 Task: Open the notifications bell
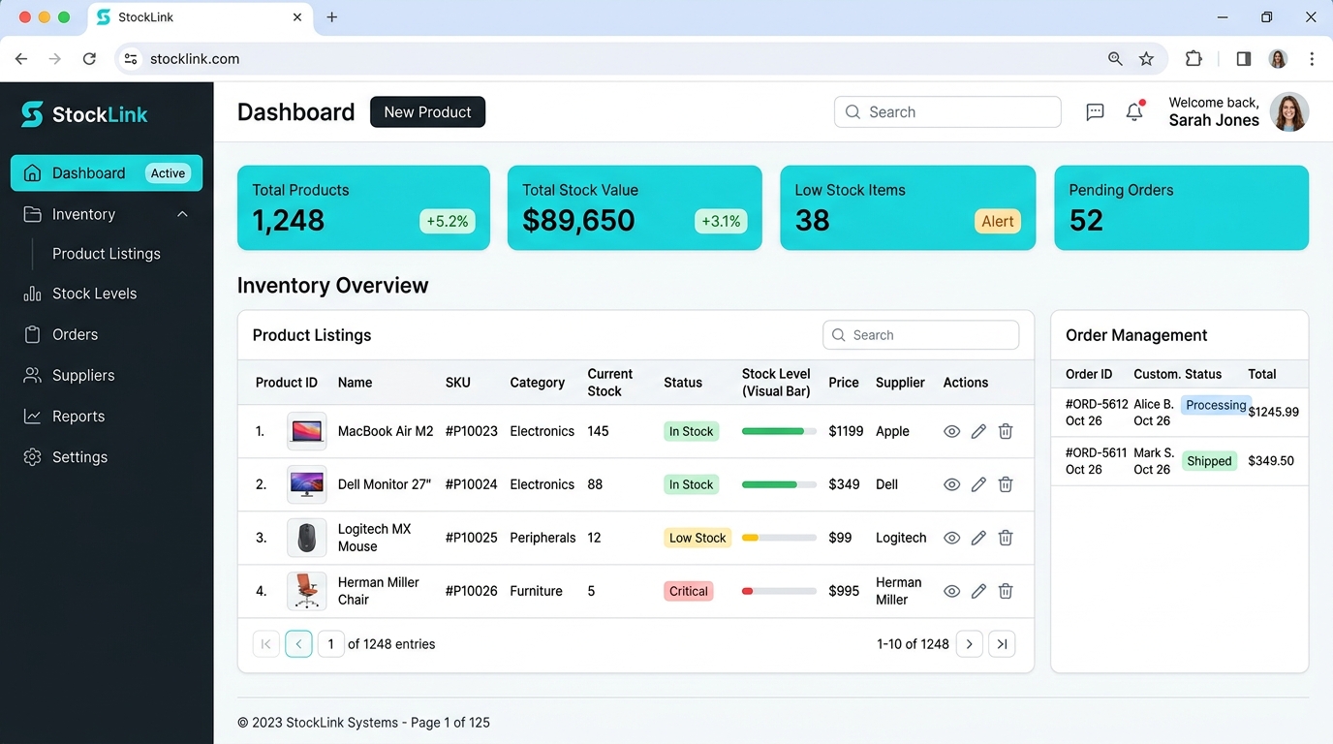click(x=1134, y=111)
